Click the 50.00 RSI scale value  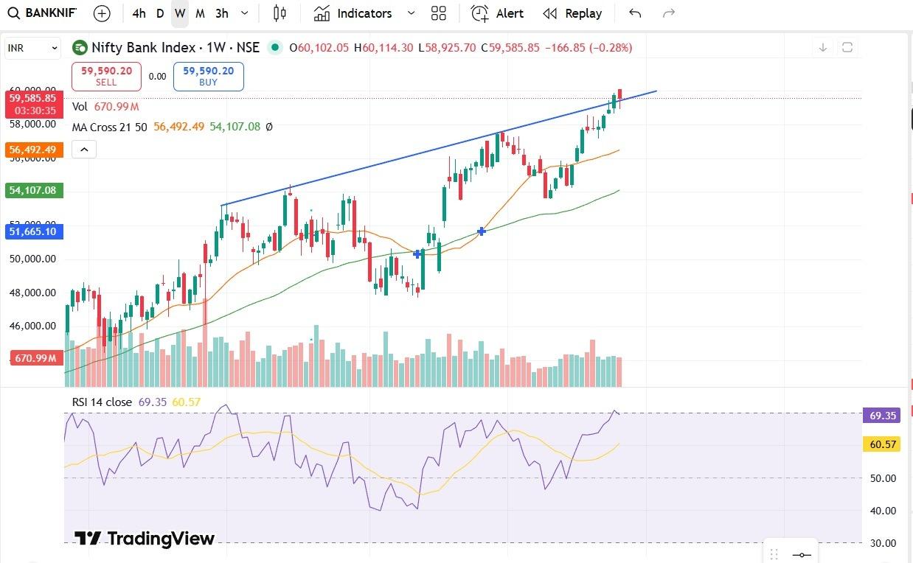point(882,478)
